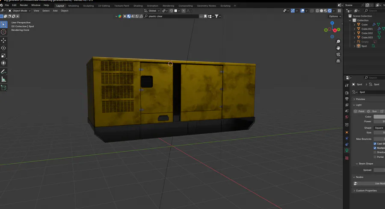This screenshot has width=385, height=209.
Task: Expand the Cube.001 object in outliner
Action: click(354, 29)
